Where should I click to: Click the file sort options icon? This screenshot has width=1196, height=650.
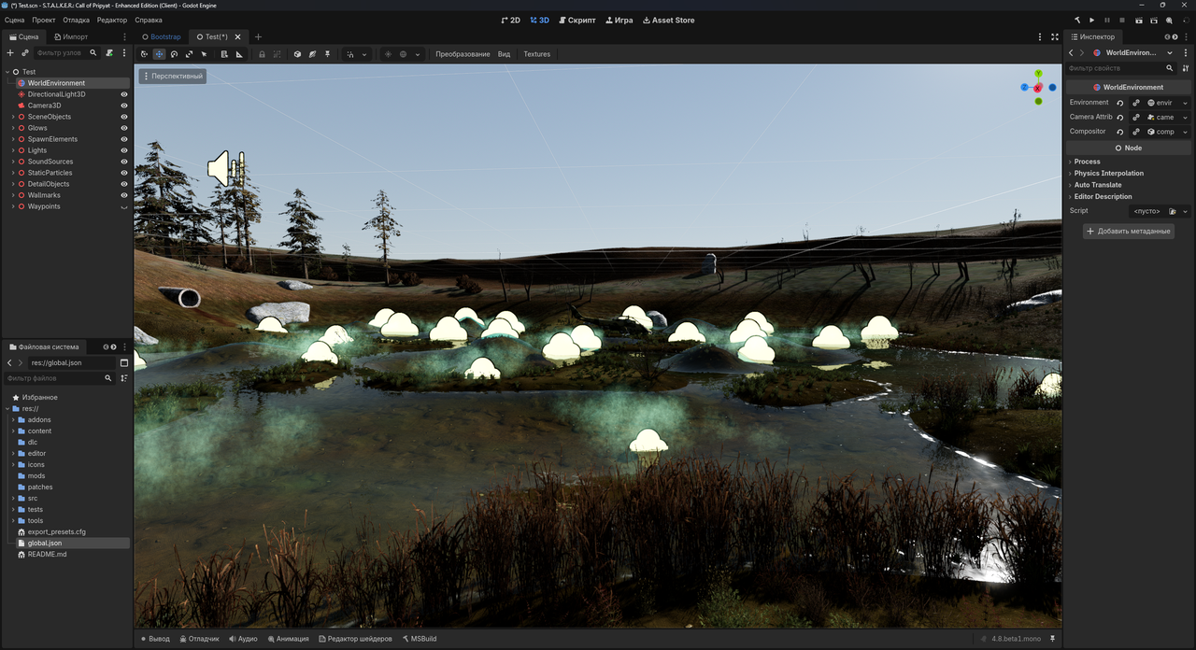124,378
